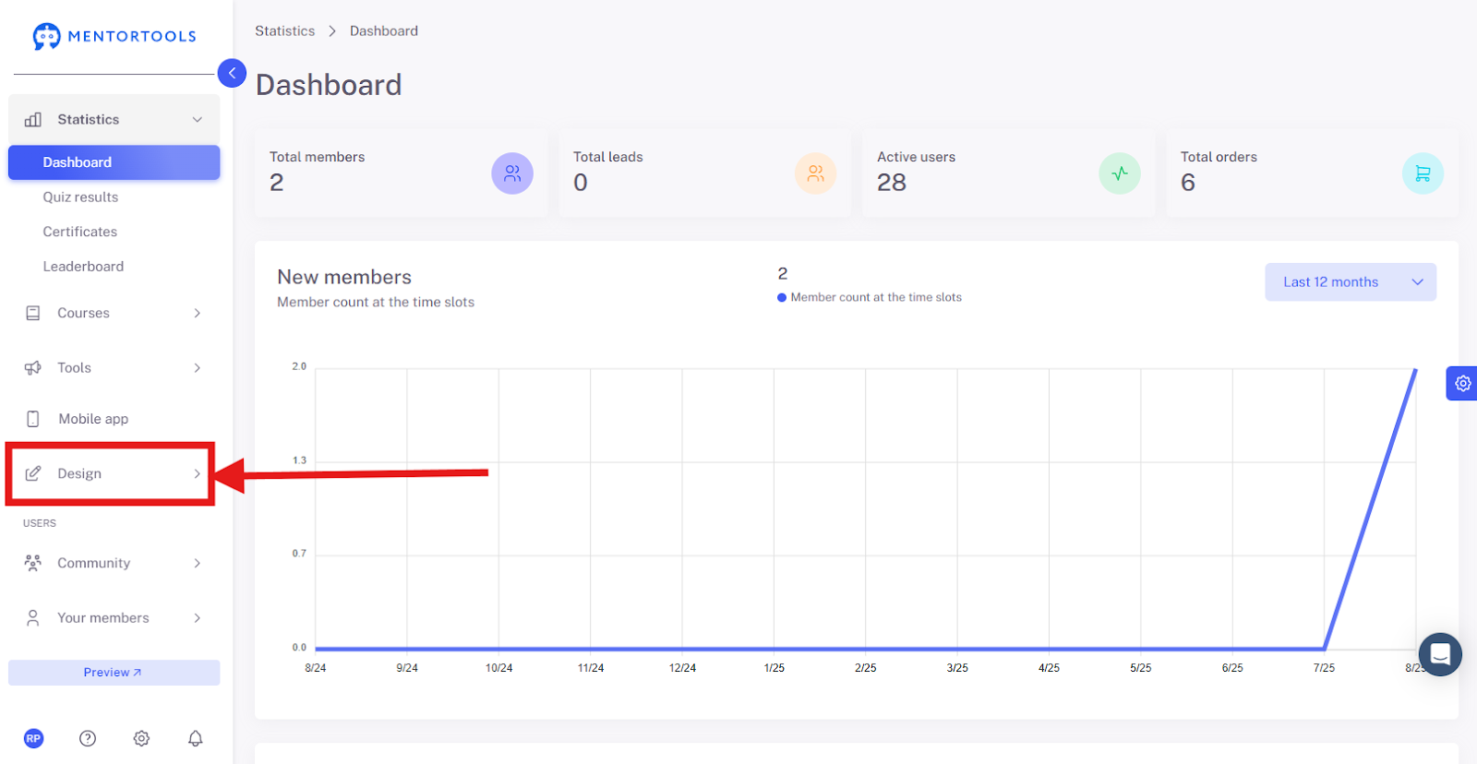Click the Preview button
Viewport: 1477px width, 764px height.
pos(114,673)
